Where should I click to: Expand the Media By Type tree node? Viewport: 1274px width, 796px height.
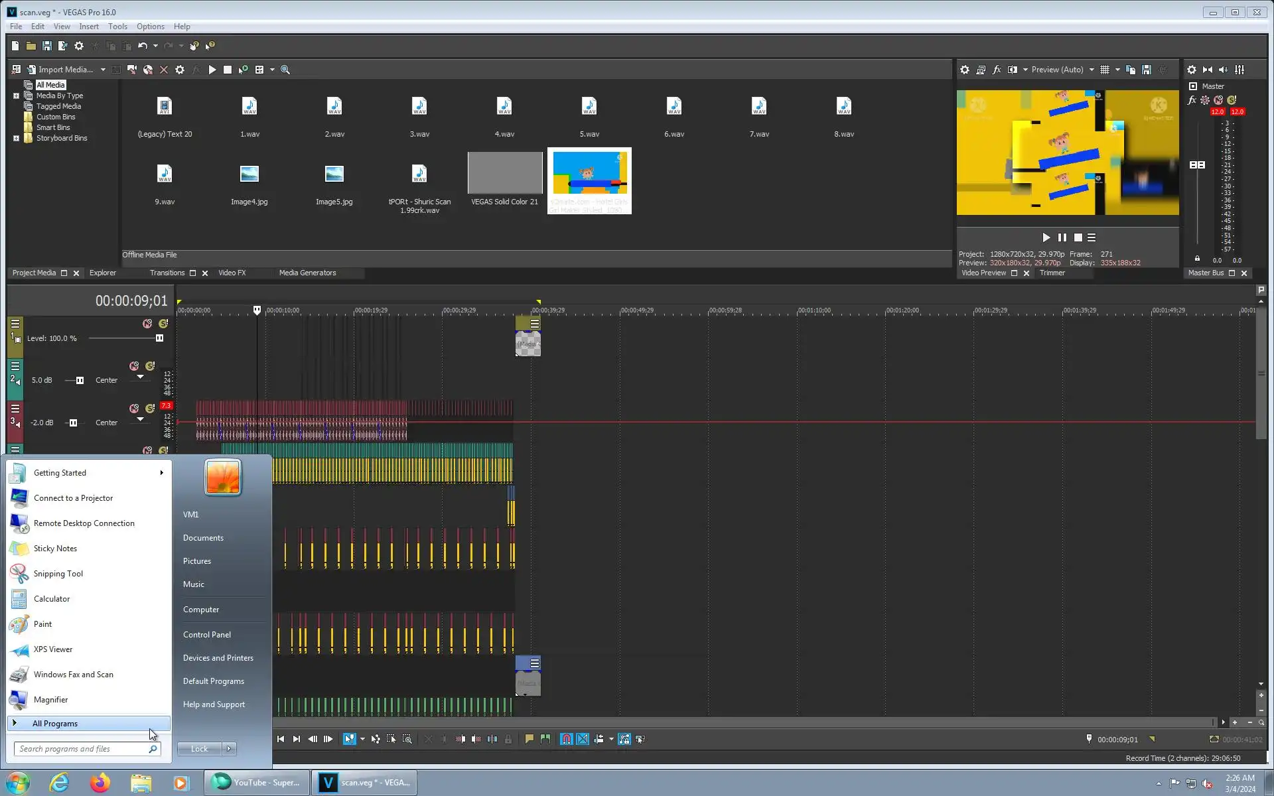(x=16, y=96)
